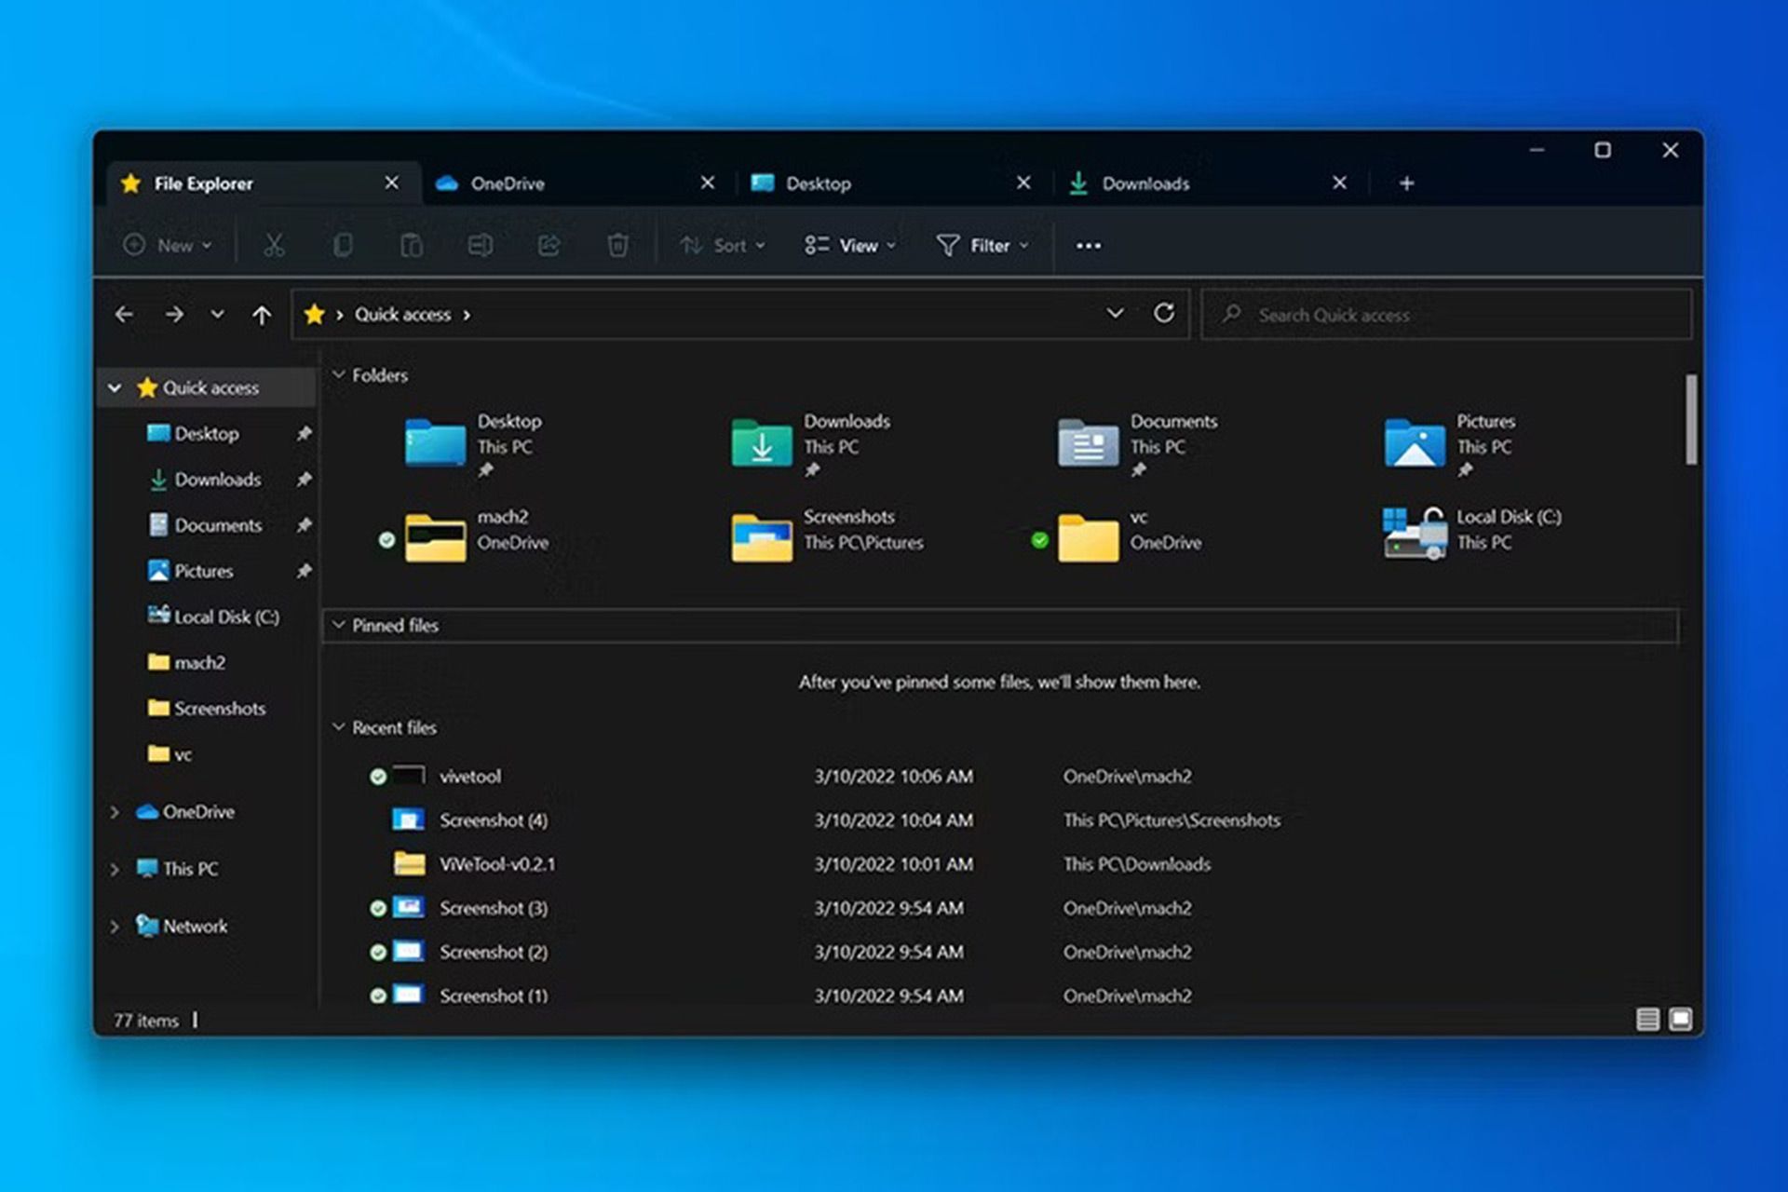Click the vertical scrollbar thumb
This screenshot has height=1192, width=1788.
click(1690, 419)
